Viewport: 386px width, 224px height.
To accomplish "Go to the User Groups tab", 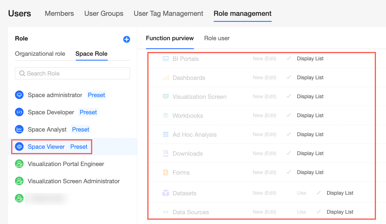I will coord(104,13).
